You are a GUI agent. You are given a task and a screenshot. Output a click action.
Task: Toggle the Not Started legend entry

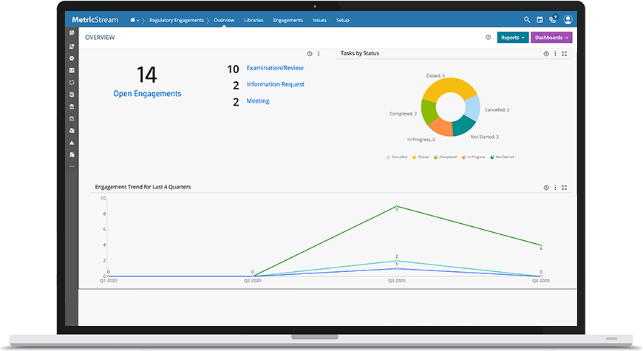click(503, 157)
